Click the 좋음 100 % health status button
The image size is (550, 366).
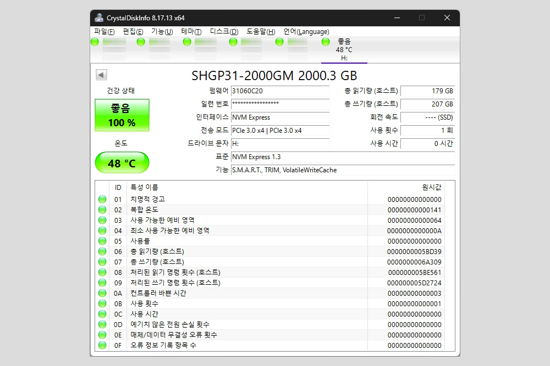click(122, 115)
